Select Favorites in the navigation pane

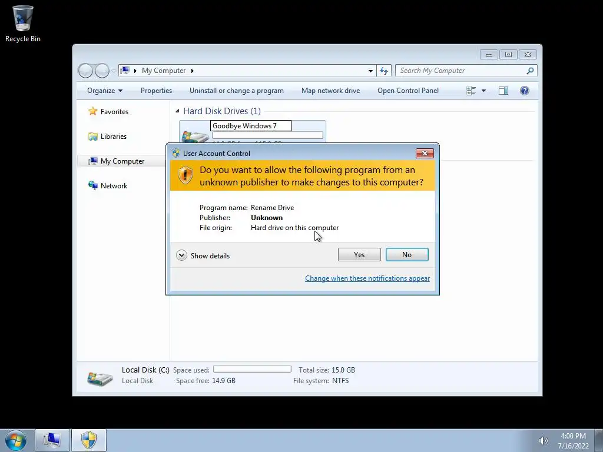tap(114, 111)
